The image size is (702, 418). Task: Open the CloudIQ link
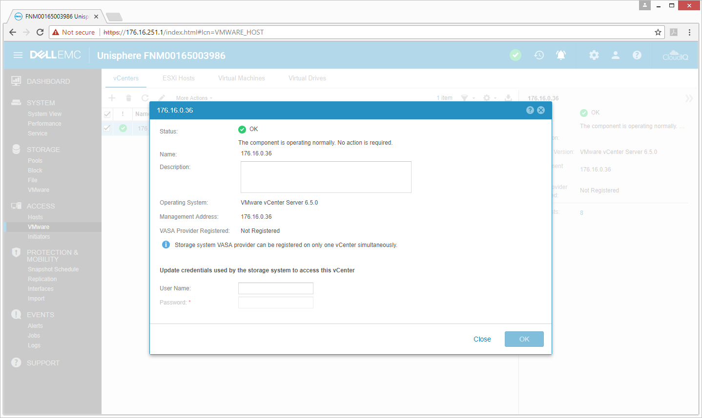[x=675, y=55]
